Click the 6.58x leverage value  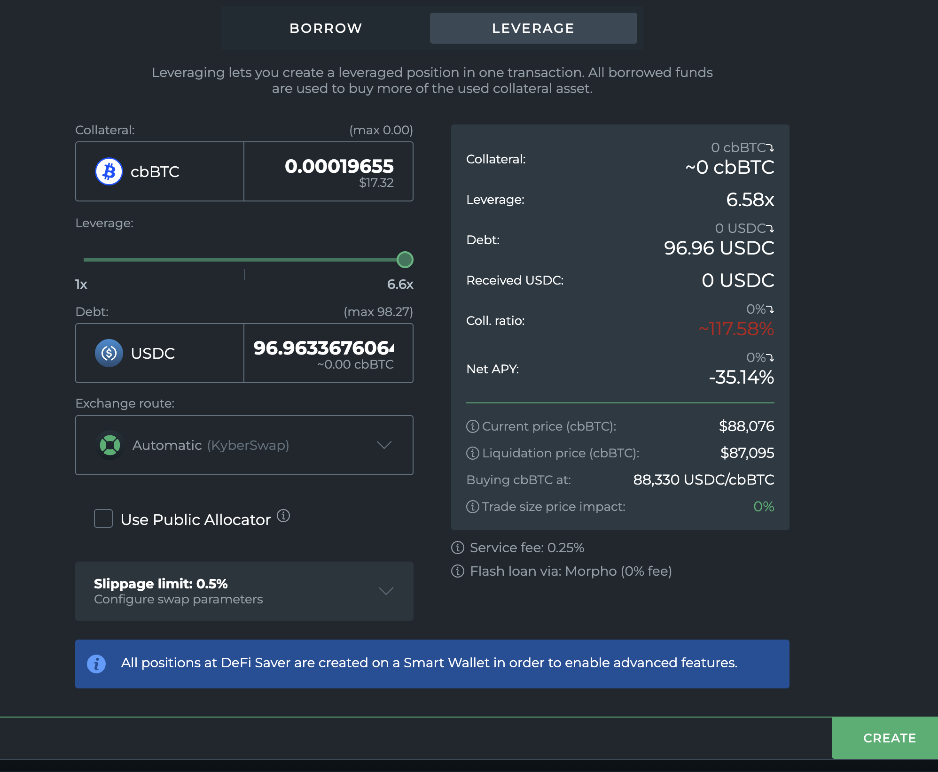(750, 200)
